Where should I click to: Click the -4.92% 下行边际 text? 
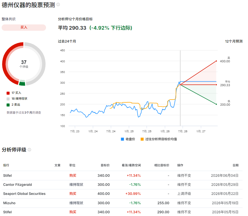pyautogui.click(x=111, y=28)
